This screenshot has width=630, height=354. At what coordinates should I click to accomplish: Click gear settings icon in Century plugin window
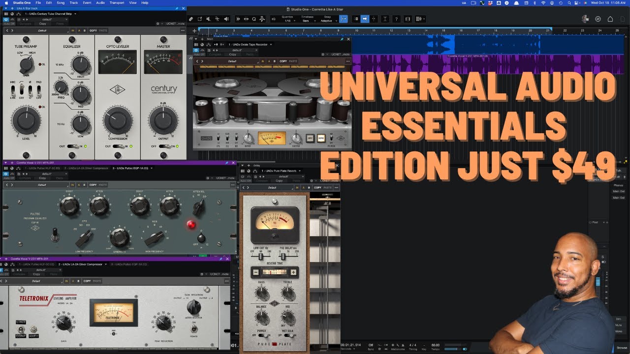tap(158, 24)
